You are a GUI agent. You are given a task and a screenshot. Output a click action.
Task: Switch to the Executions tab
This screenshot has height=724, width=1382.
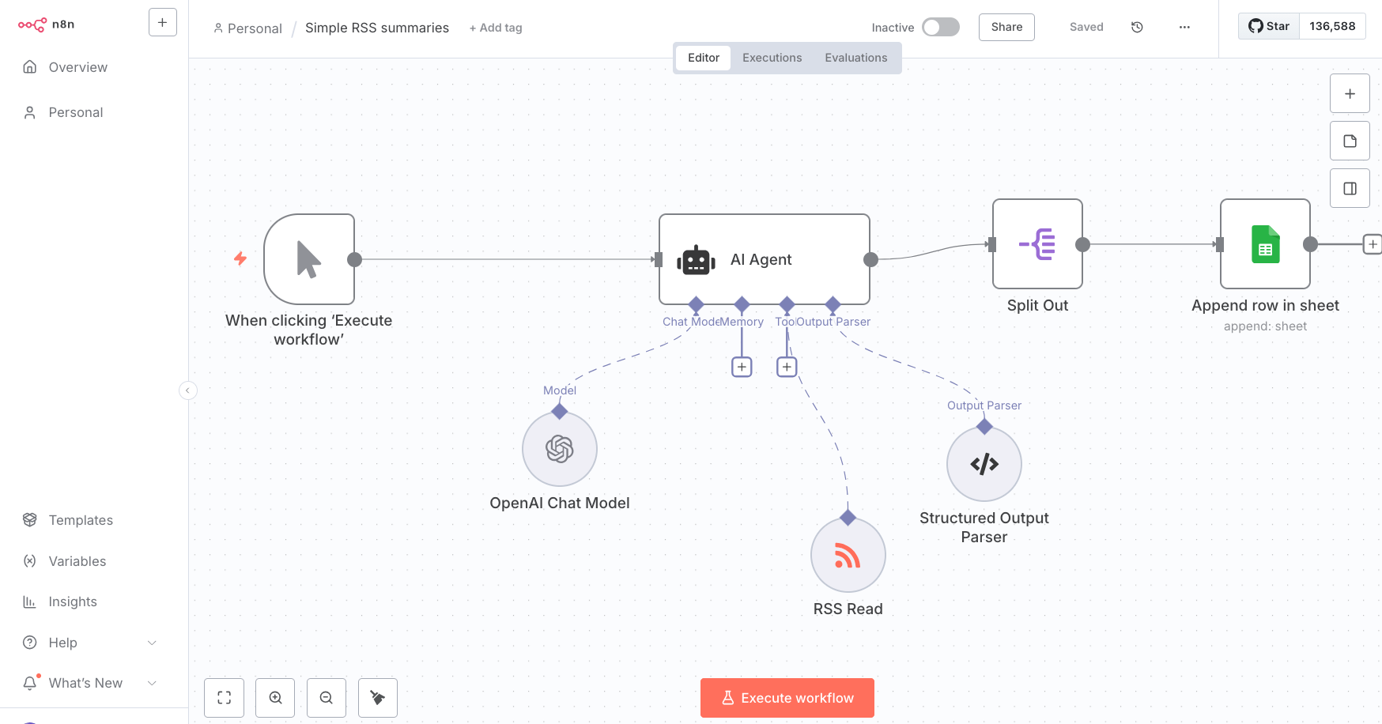[x=772, y=58]
